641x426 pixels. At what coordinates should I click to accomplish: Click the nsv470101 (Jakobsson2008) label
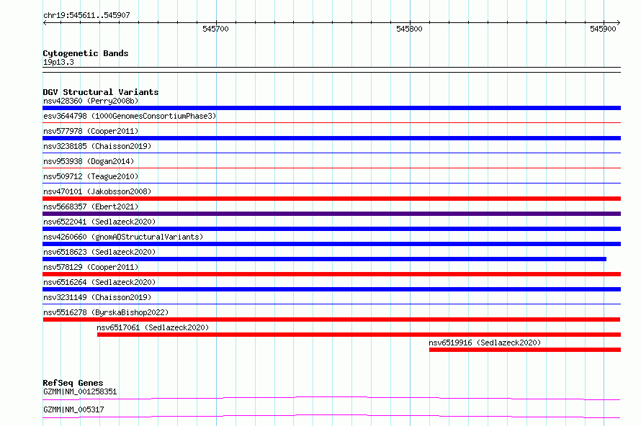click(97, 191)
